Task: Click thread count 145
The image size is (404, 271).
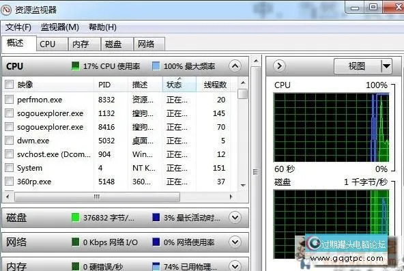Action: tap(219, 113)
